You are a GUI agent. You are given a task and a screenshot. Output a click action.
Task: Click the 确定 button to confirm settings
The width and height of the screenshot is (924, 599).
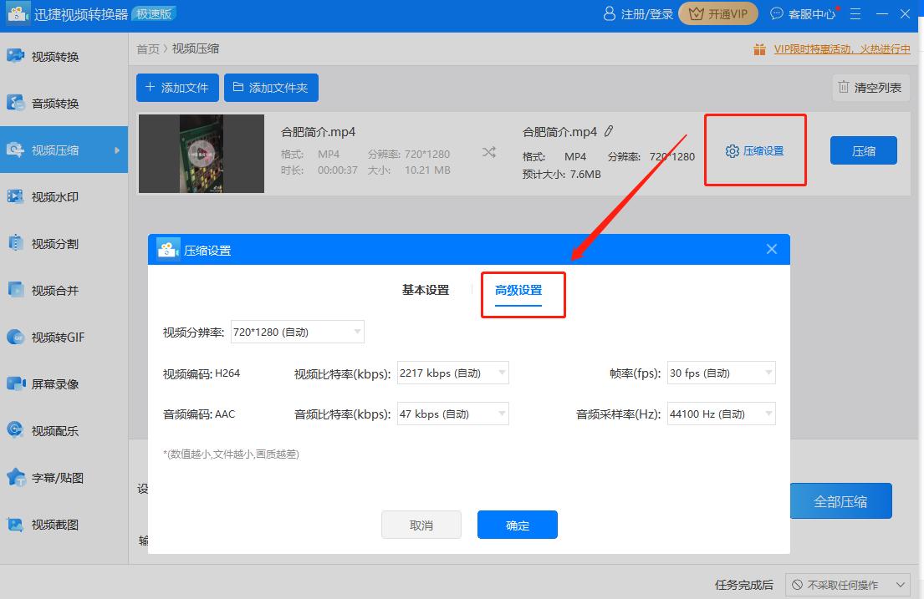(x=517, y=525)
